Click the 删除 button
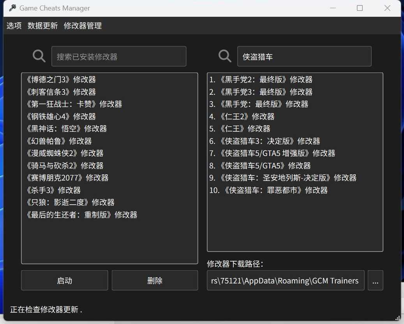 [x=155, y=280]
